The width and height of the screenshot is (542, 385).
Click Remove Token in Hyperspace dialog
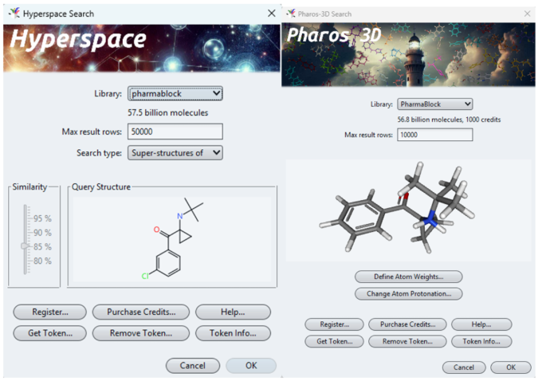(140, 333)
